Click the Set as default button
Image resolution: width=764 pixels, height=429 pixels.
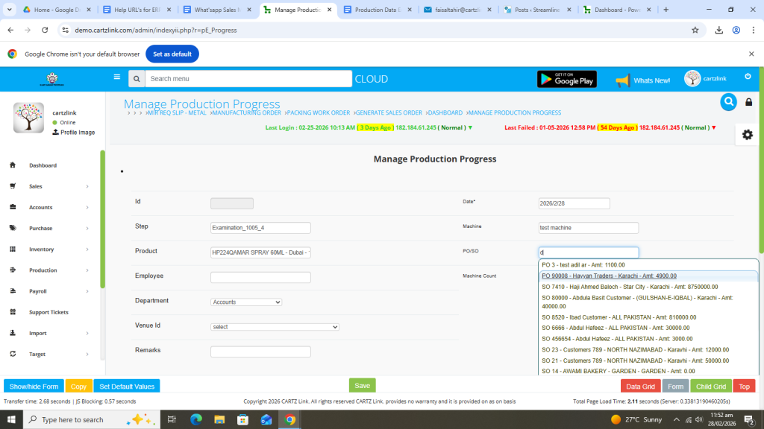172,54
